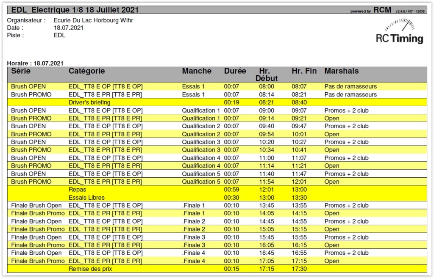The image size is (434, 278).
Task: Click end time 13:30 of Essais Libres
Action: pyautogui.click(x=299, y=198)
